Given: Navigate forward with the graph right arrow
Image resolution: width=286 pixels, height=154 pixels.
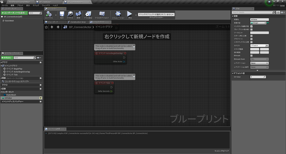Looking at the screenshot, I should coord(58,27).
